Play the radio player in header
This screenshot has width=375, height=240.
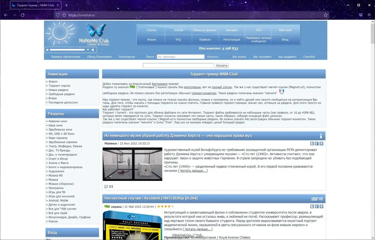click(47, 50)
